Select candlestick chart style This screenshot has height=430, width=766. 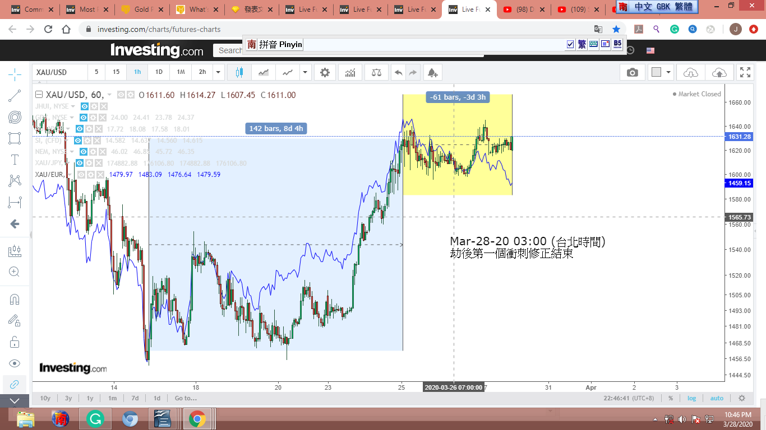pyautogui.click(x=240, y=72)
